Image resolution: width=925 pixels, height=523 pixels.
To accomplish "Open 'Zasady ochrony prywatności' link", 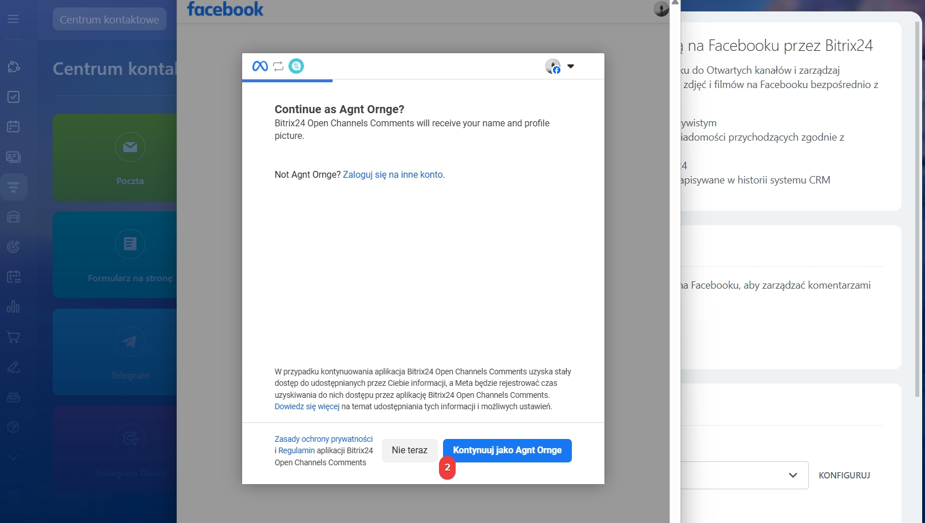I will 323,439.
